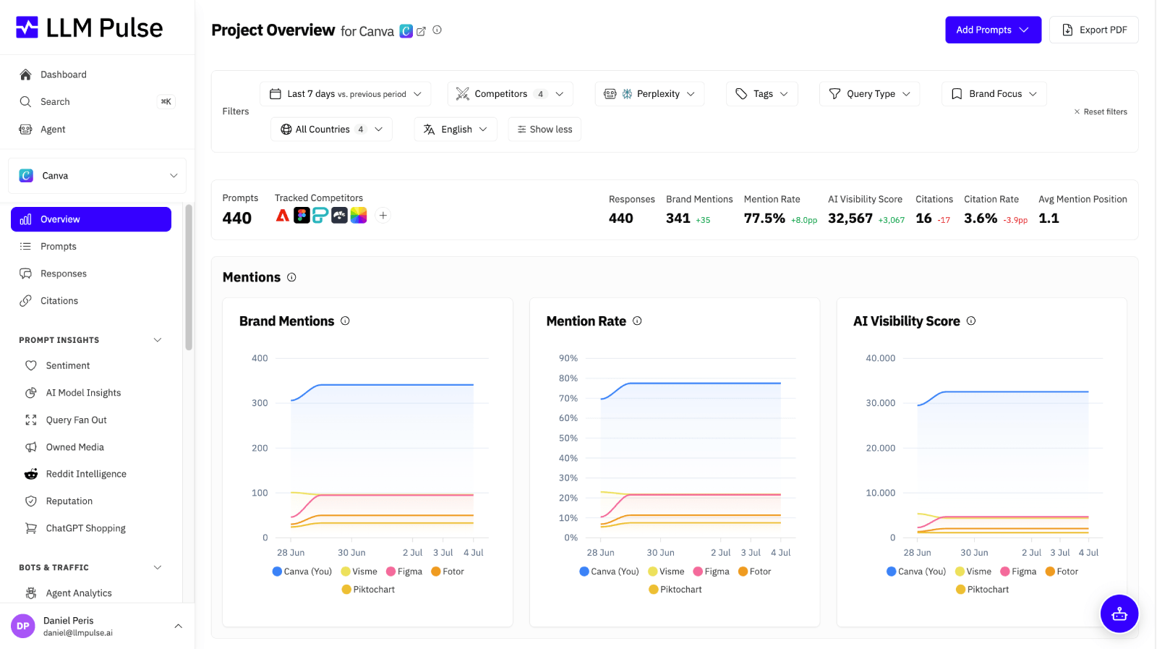Viewport: 1157px width, 649px height.
Task: Click Reset filters link
Action: click(x=1101, y=111)
